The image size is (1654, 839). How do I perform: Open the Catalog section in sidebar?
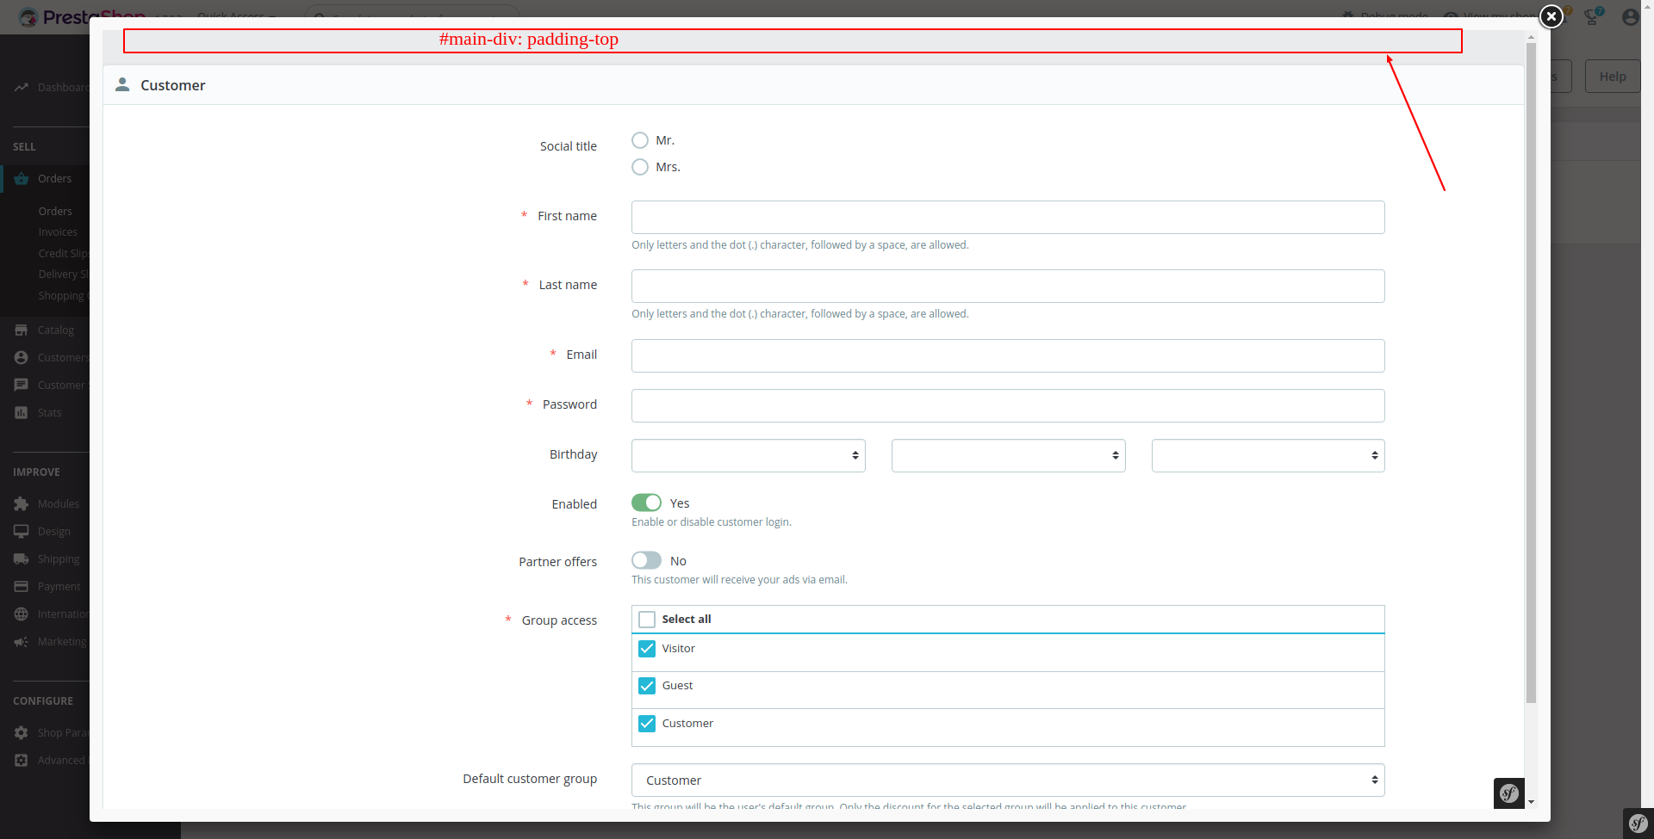pos(56,330)
